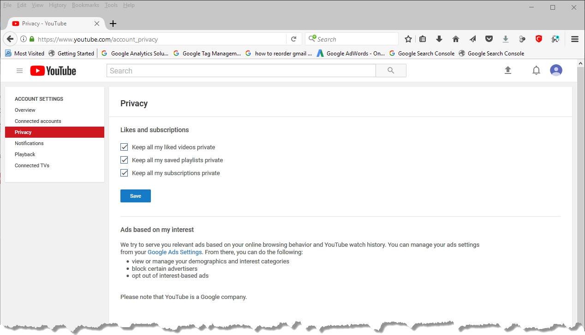Open the History menu
This screenshot has height=335, width=585.
(58, 5)
